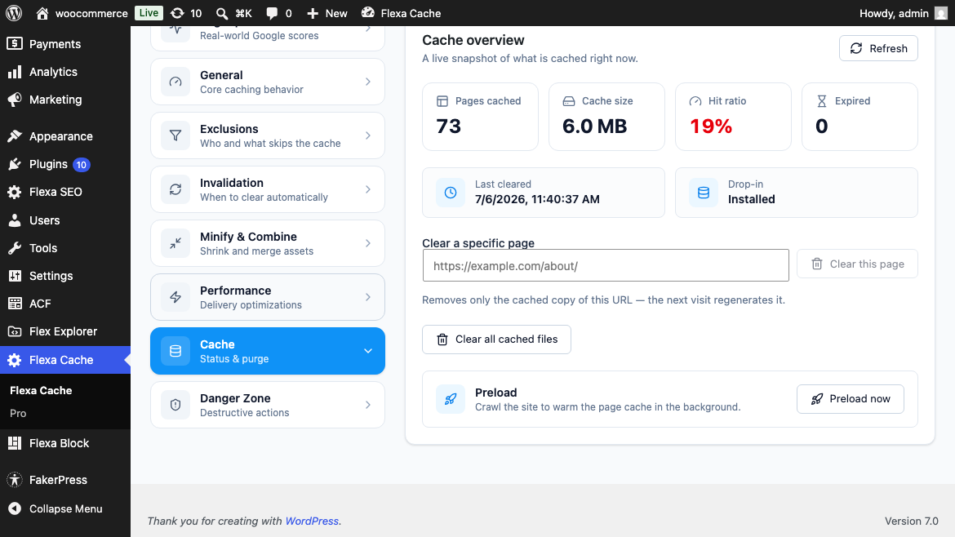Click the ACF grid icon
This screenshot has height=537, width=955.
click(15, 304)
